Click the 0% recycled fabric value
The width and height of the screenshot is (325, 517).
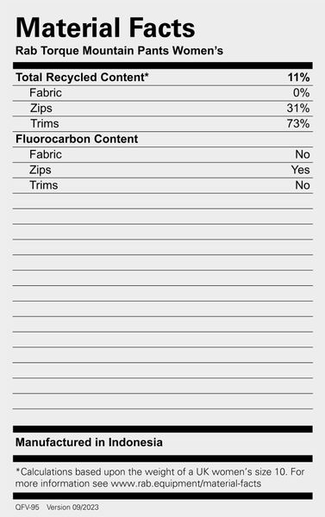(x=301, y=93)
